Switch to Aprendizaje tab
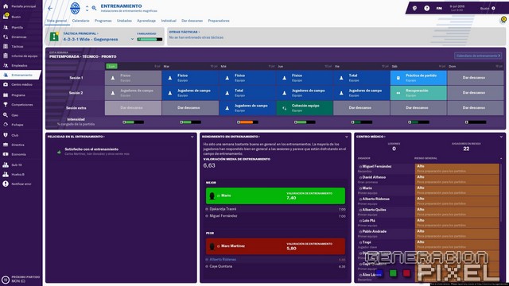 coord(146,21)
